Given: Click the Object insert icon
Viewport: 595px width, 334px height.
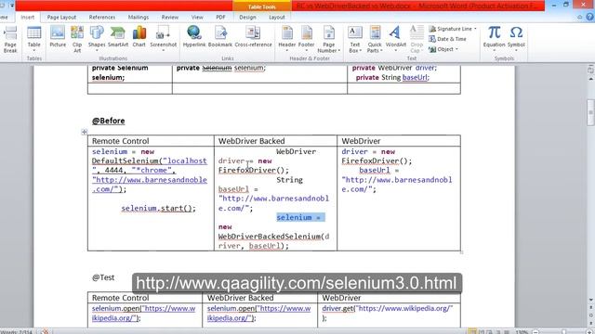Looking at the screenshot, I should tap(432, 49).
